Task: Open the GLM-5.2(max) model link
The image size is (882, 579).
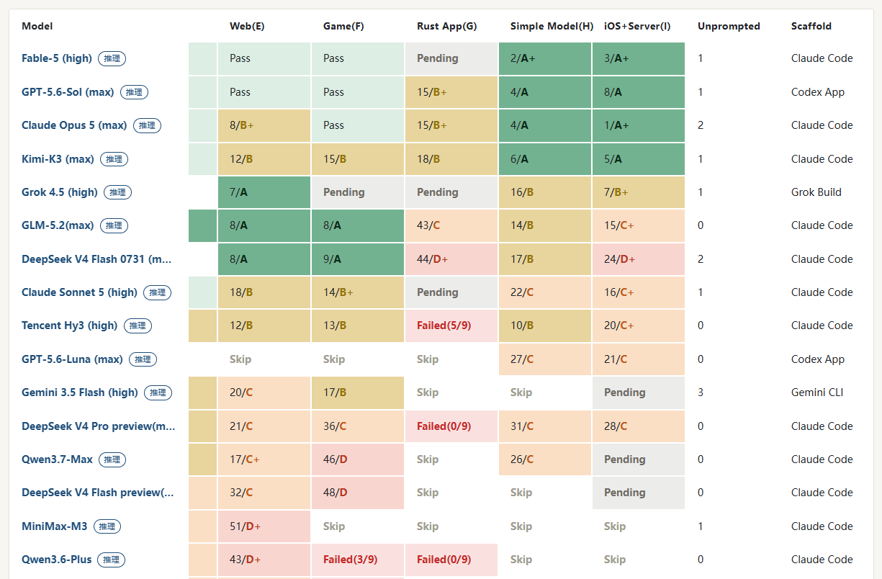Action: 58,225
